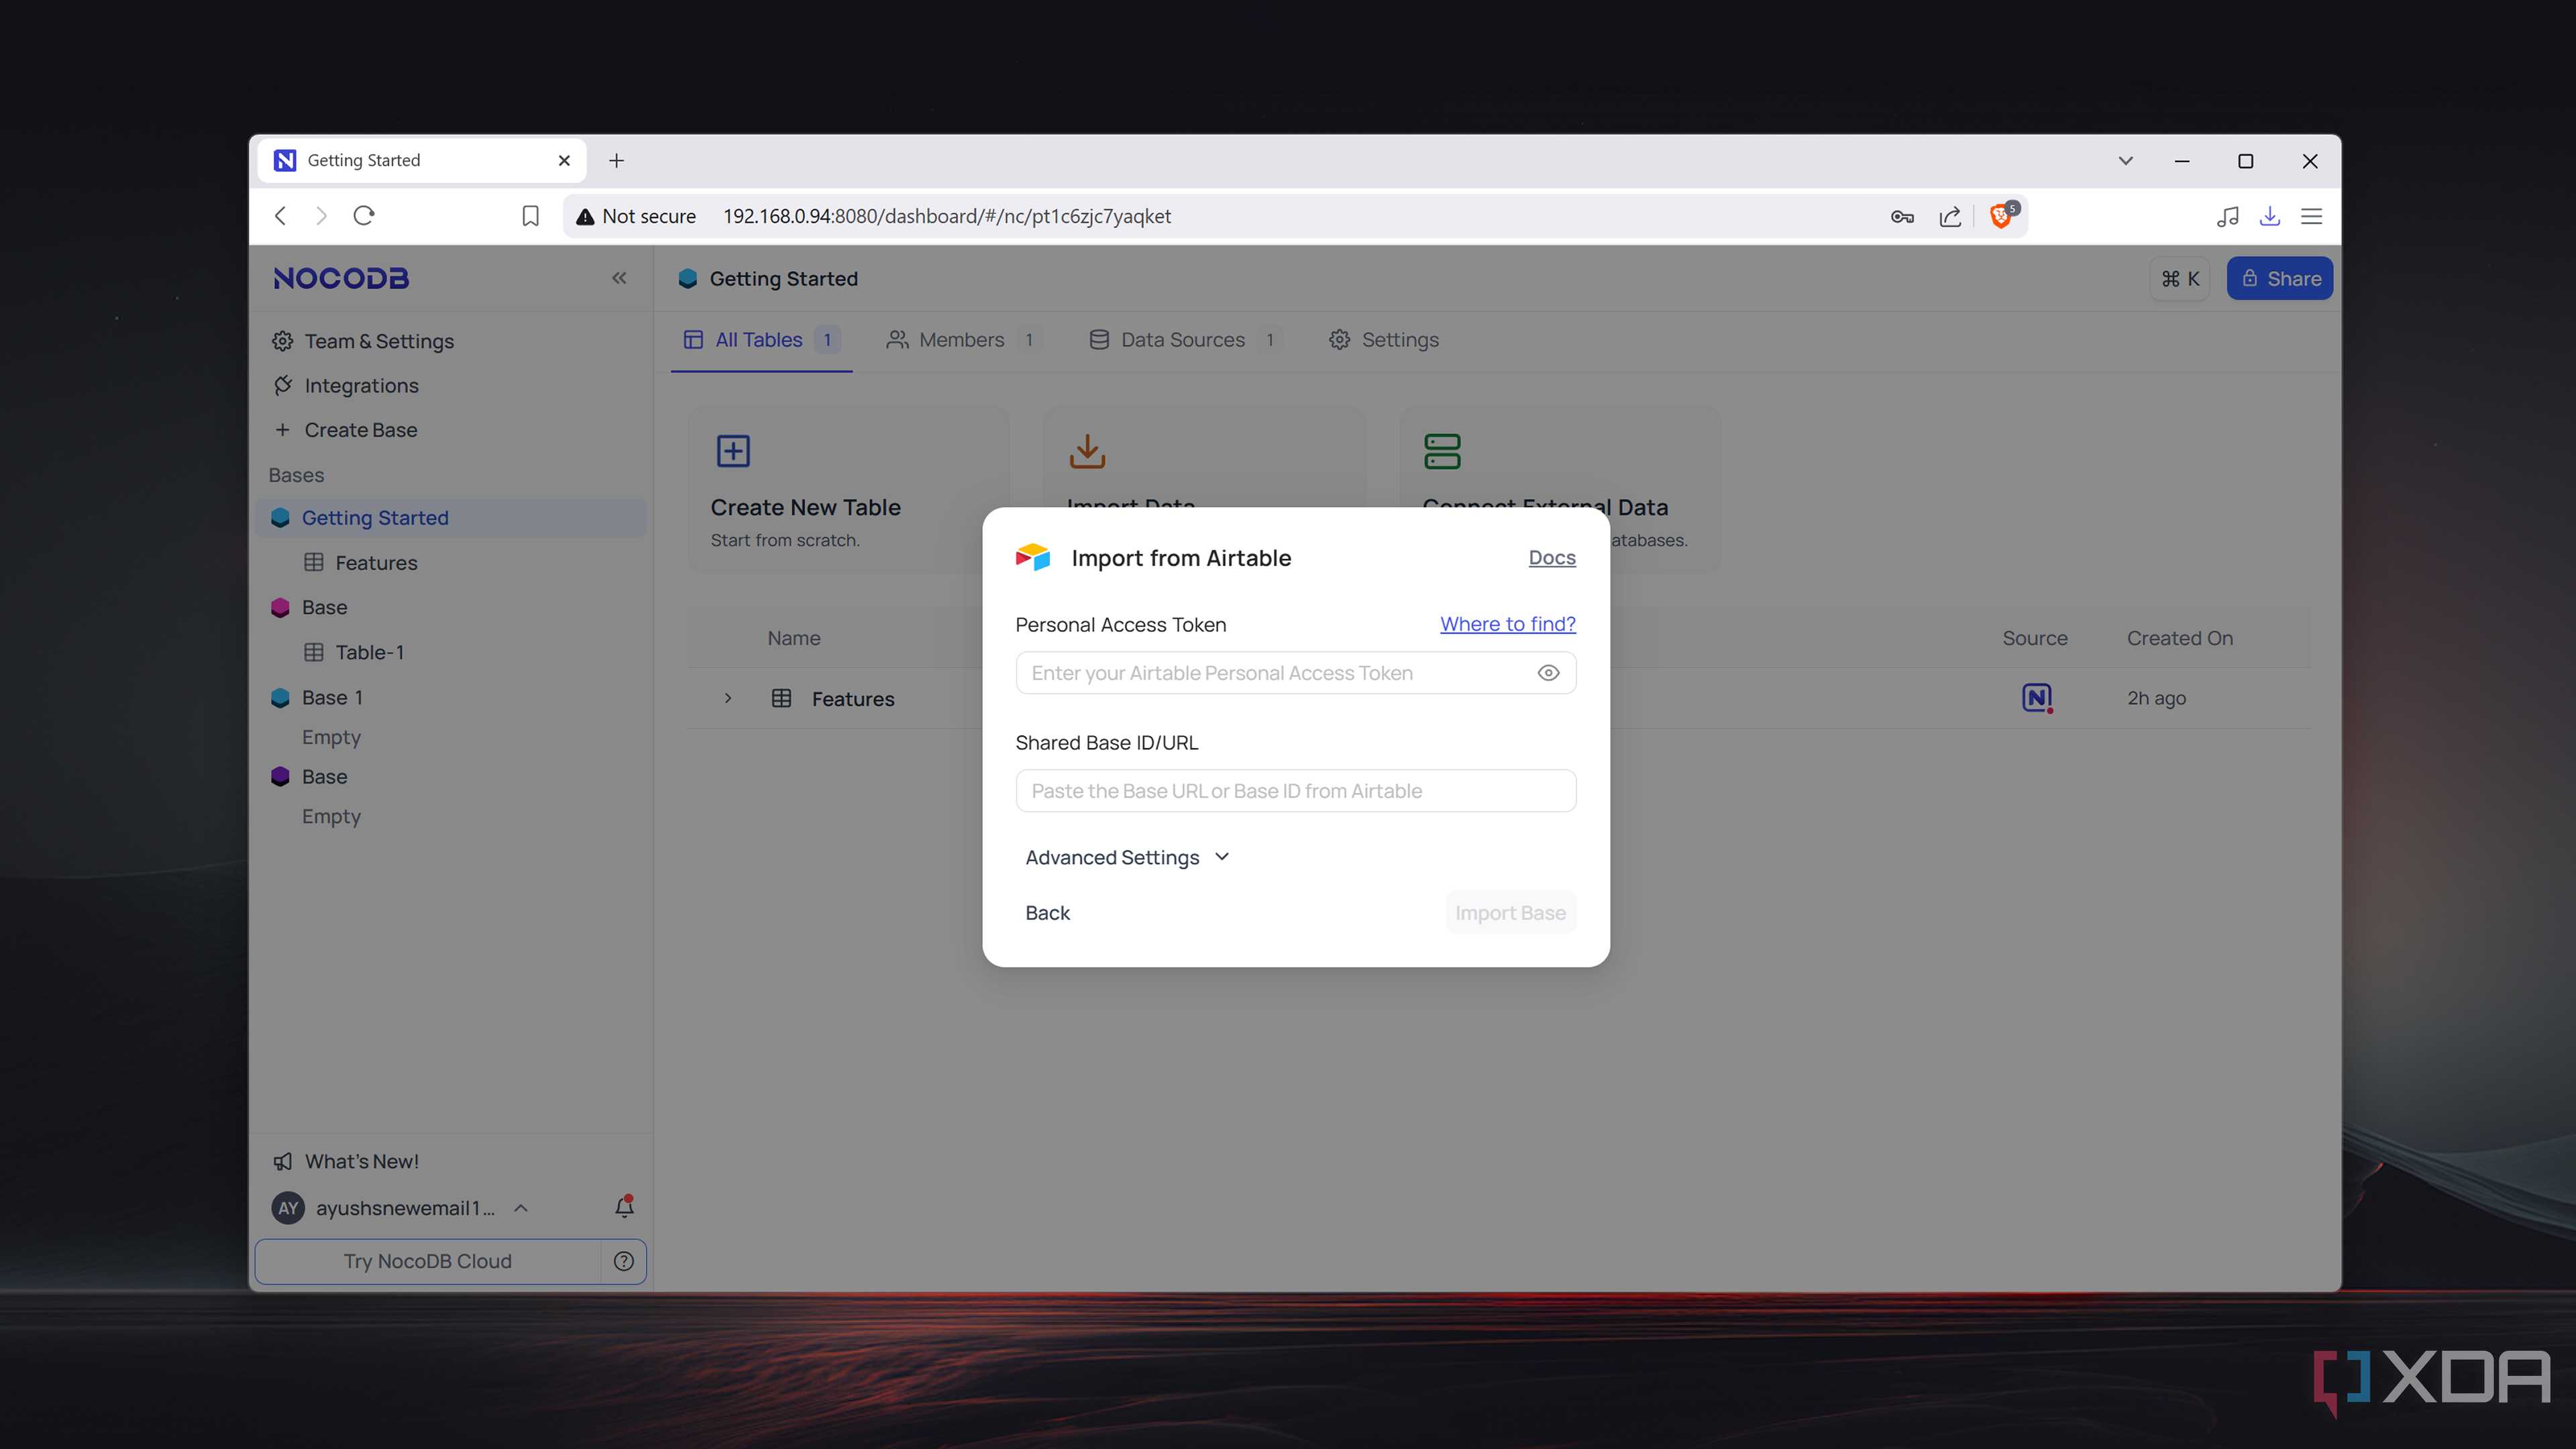Viewport: 2576px width, 1449px height.
Task: Click the NocoDB source icon in the Features row
Action: (2036, 698)
